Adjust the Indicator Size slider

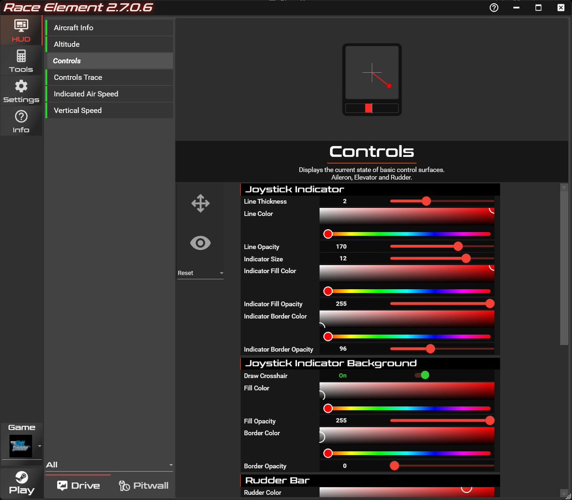coord(442,258)
